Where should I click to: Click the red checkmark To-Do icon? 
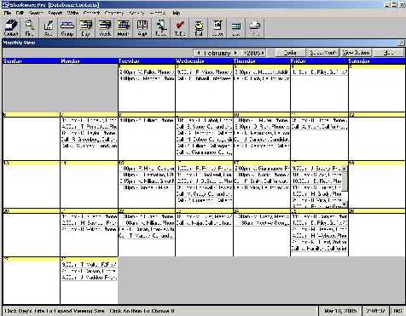pyautogui.click(x=180, y=28)
